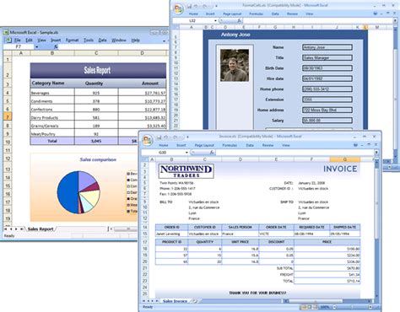Image resolution: width=400 pixels, height=312 pixels.
Task: Switch to Sales Report sheet tab
Action: pyautogui.click(x=41, y=229)
